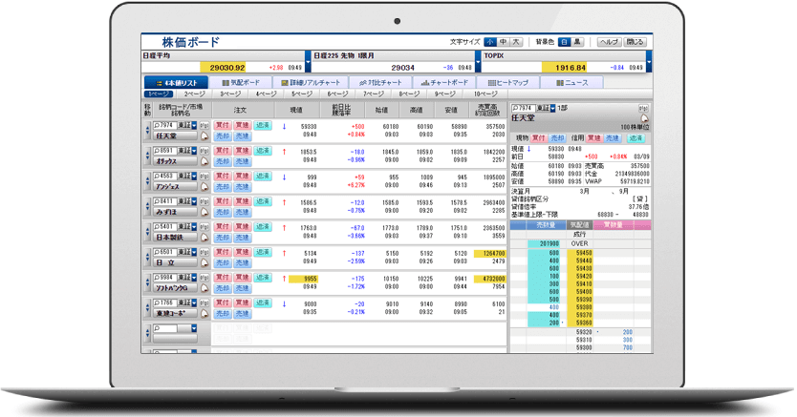Click the ヘルプ button
The height and width of the screenshot is (417, 797).
pyautogui.click(x=609, y=42)
